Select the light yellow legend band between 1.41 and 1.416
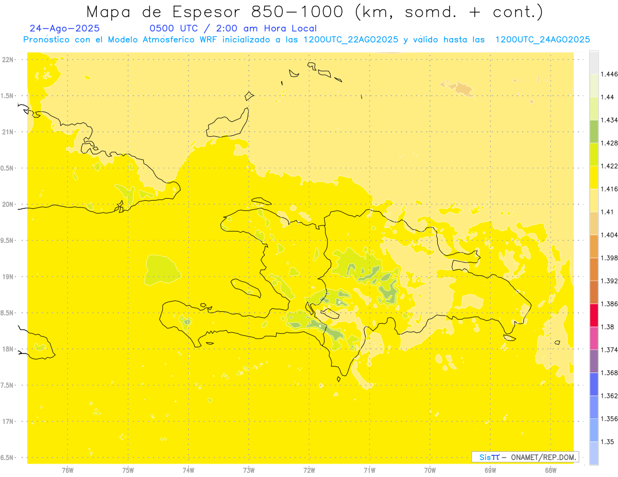 coord(594,200)
